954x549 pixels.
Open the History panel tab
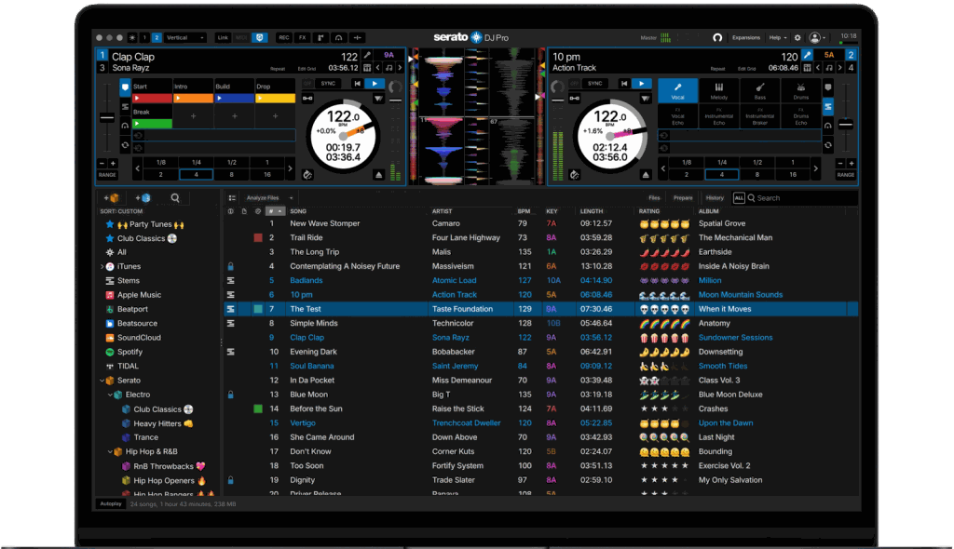pos(715,198)
